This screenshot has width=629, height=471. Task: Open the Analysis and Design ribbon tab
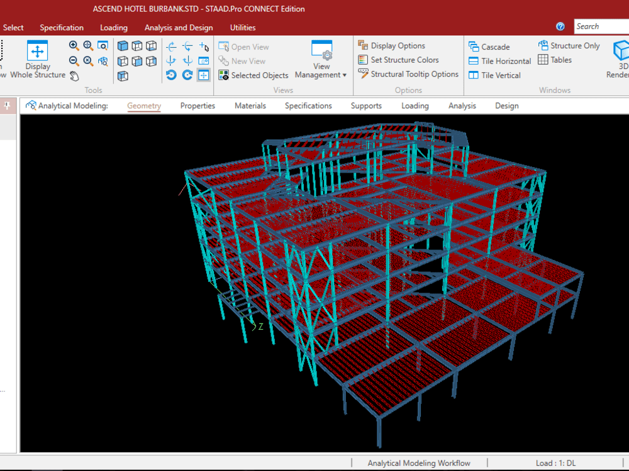[179, 28]
